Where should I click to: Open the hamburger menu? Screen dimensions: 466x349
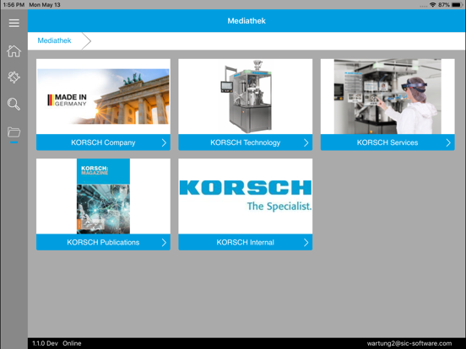[x=14, y=23]
